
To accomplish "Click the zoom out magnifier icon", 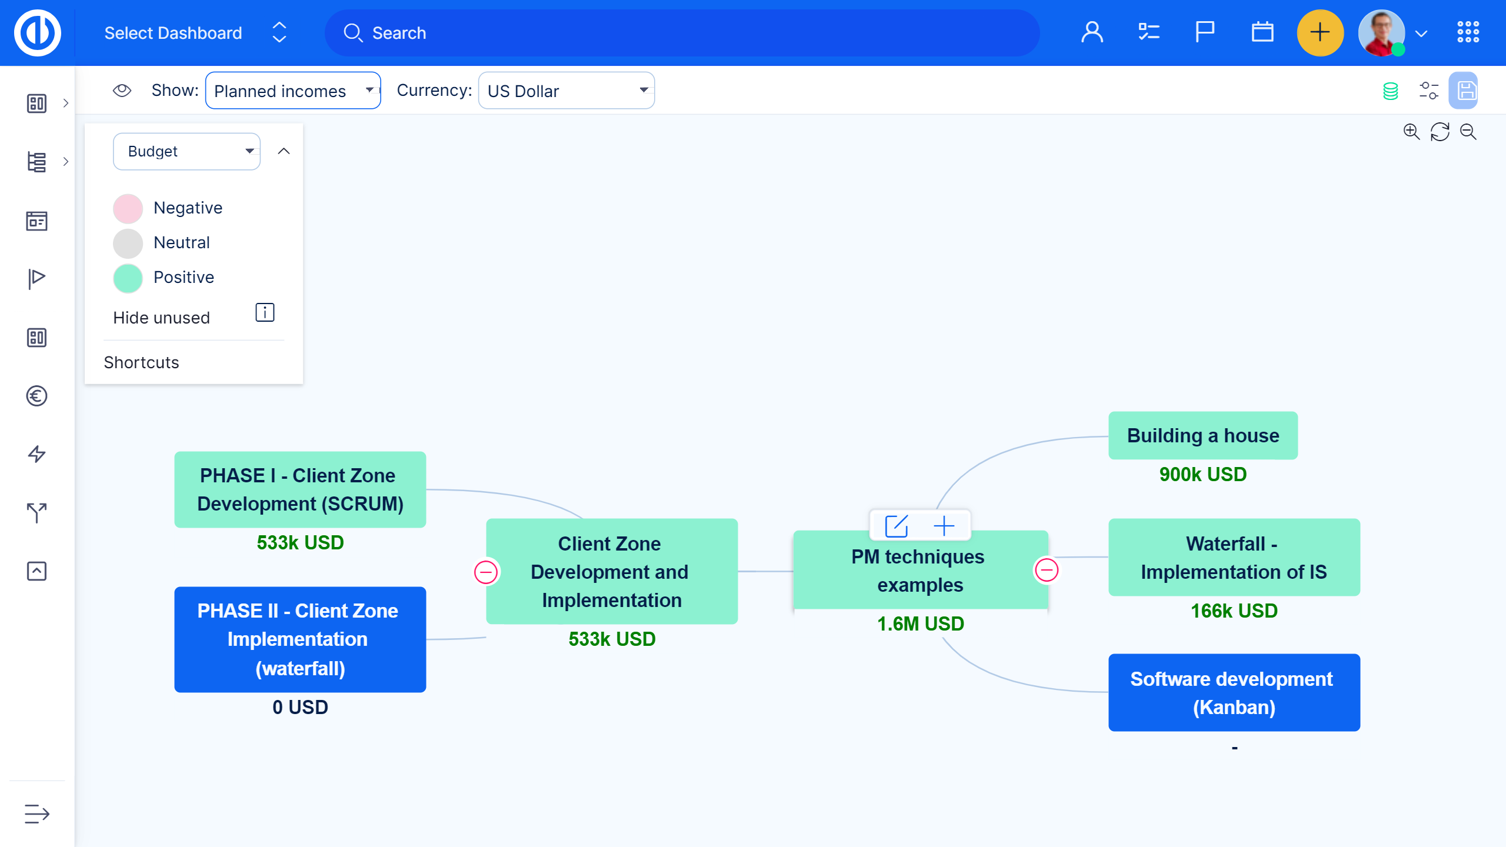I will click(x=1468, y=131).
